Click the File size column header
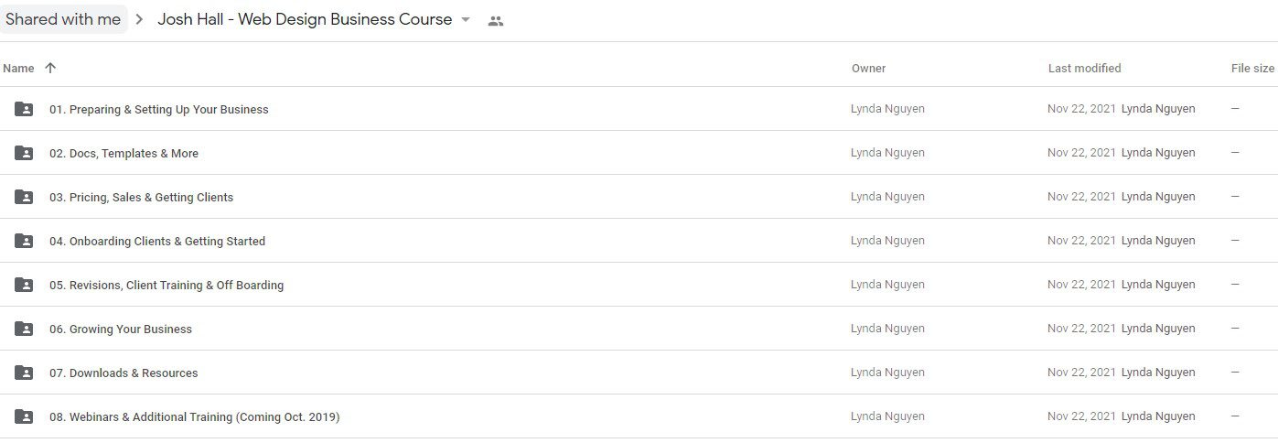 [x=1252, y=68]
